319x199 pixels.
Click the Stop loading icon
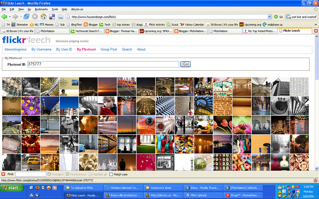coord(35,17)
